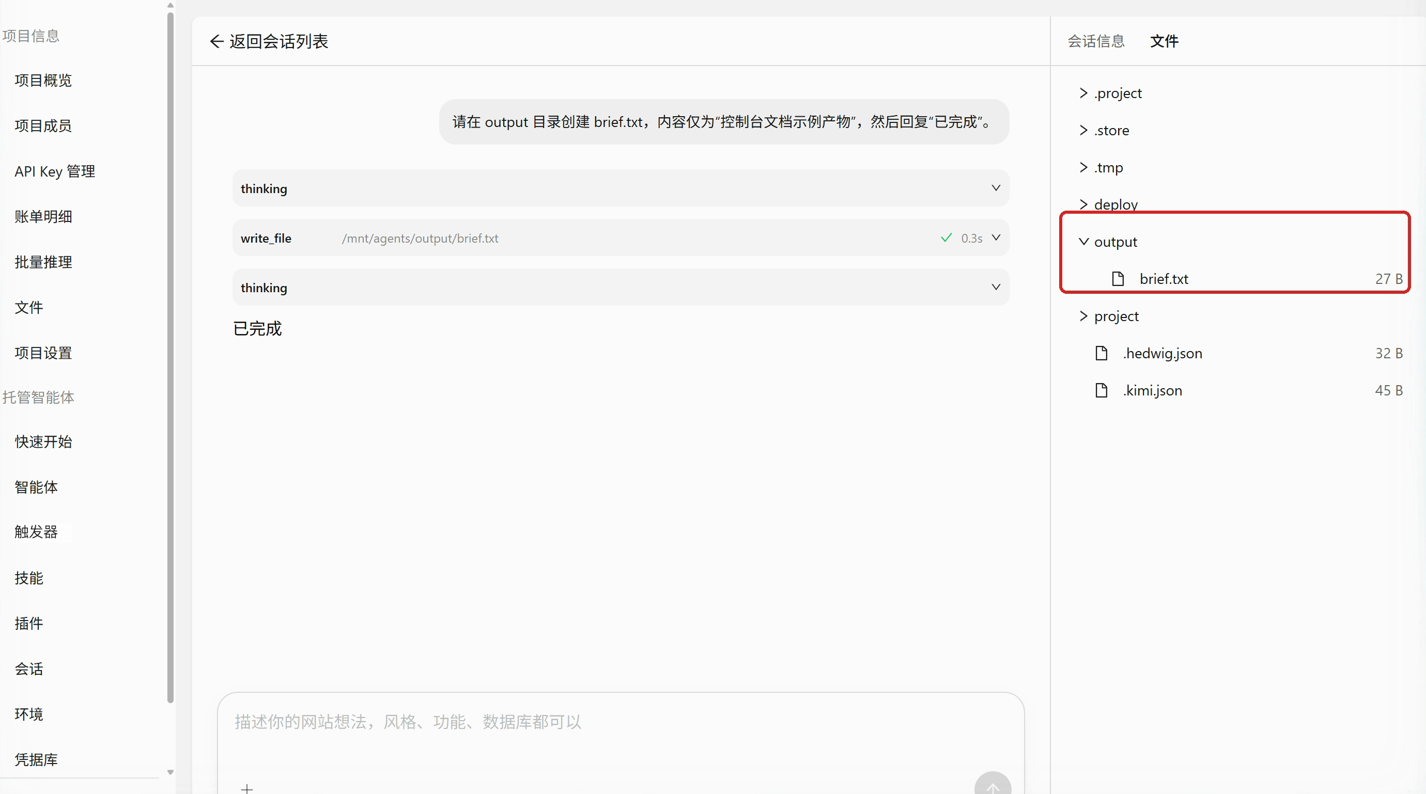
Task: Click 返回会话列表 link
Action: pos(278,41)
